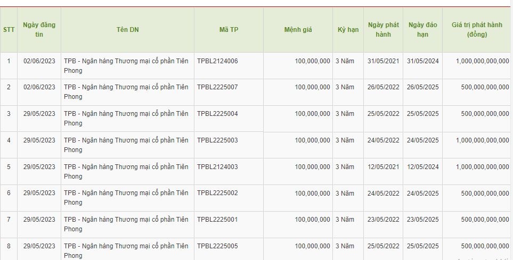Click the company name in row 7
513x260 pixels.
126,224
